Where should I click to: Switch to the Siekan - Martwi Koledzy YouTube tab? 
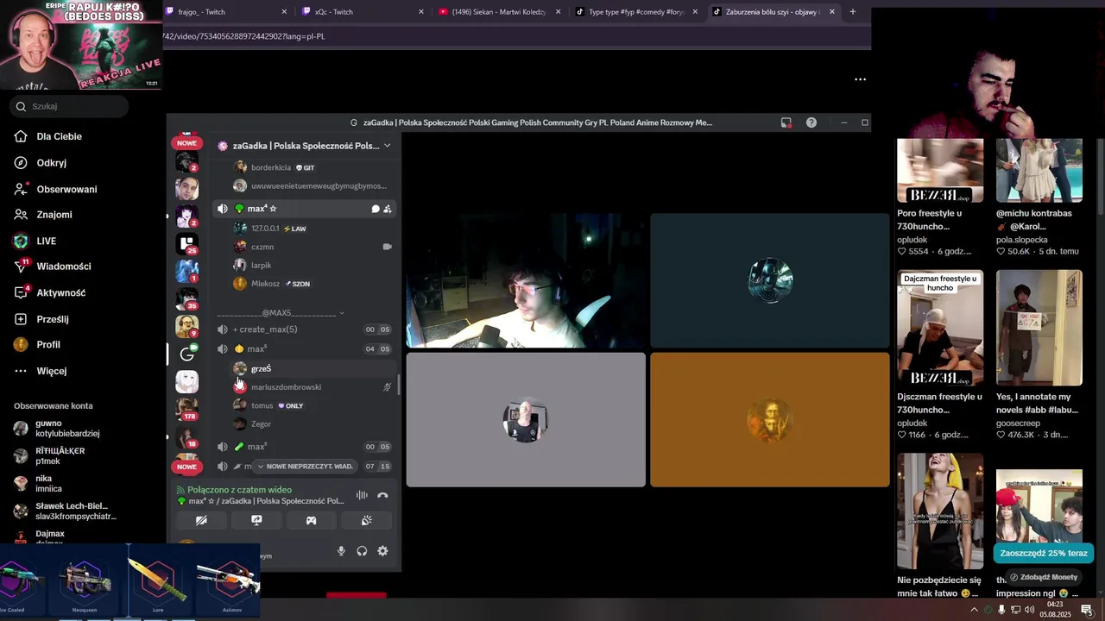500,12
